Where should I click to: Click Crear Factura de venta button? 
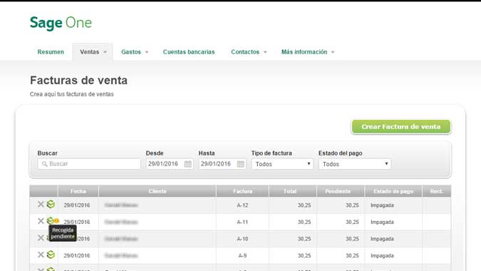coord(401,127)
